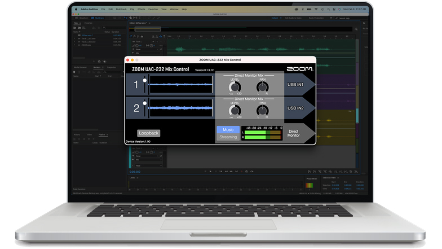Hit the red Record button in transport
The width and height of the screenshot is (442, 249).
241,172
